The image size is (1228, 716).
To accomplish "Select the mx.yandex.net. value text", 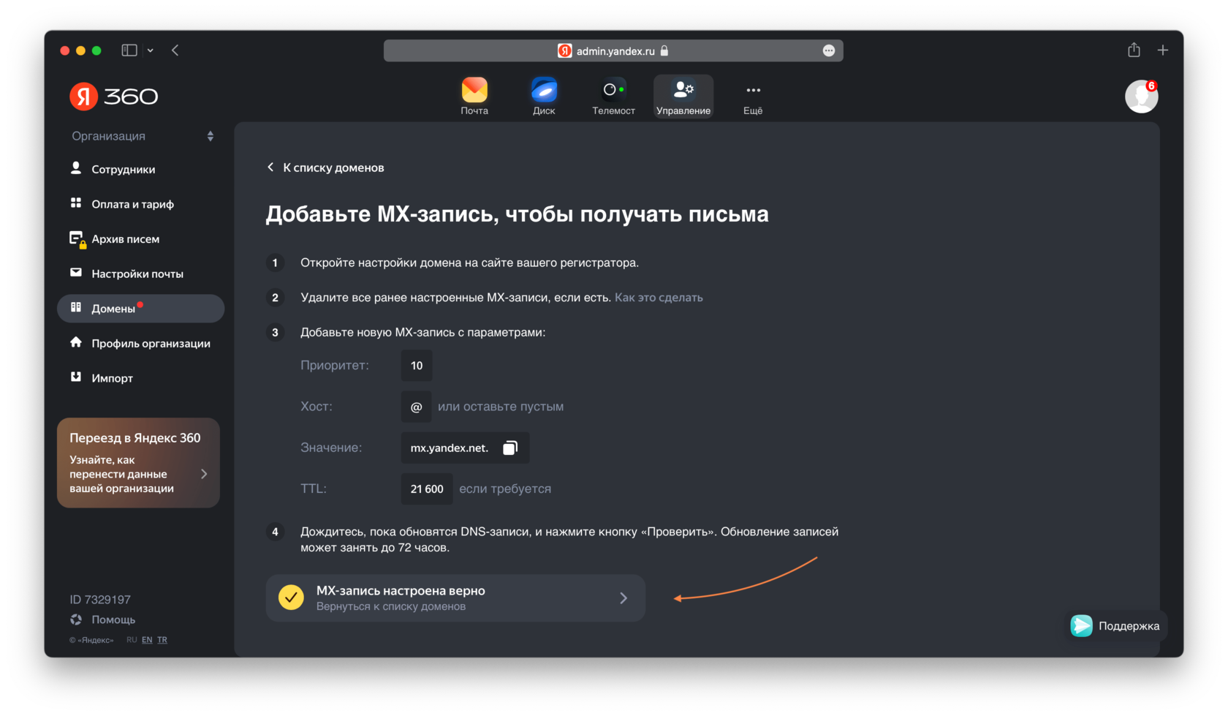I will (449, 448).
